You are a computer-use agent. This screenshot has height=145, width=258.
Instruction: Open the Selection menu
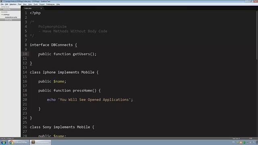[x=13, y=4]
